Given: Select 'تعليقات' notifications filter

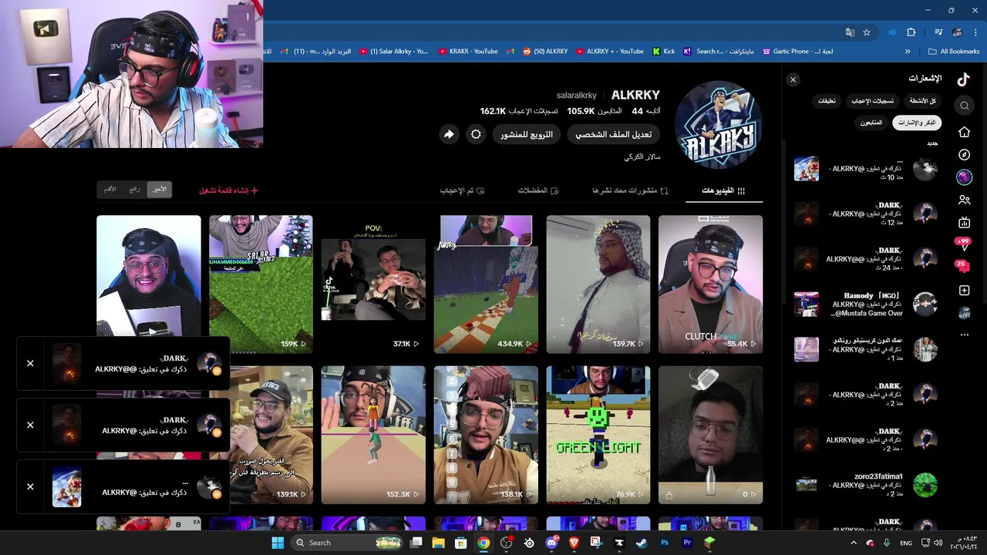Looking at the screenshot, I should coord(827,101).
